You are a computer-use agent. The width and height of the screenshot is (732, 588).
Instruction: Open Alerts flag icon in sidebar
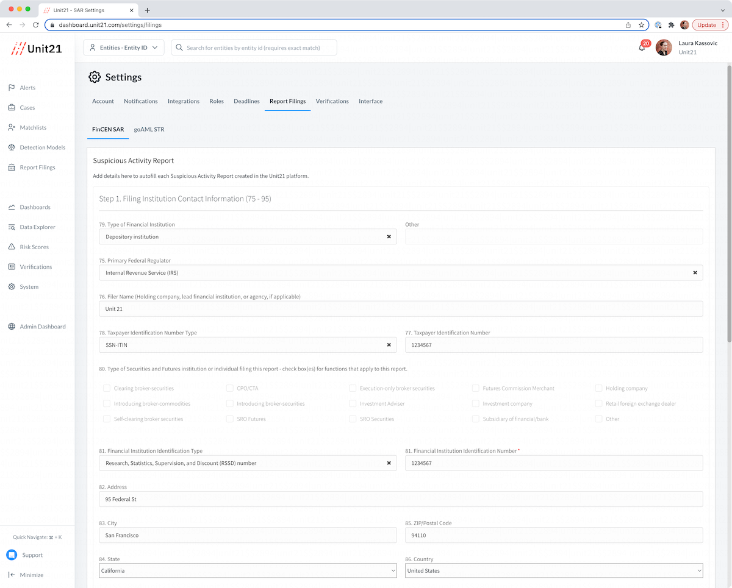[12, 88]
